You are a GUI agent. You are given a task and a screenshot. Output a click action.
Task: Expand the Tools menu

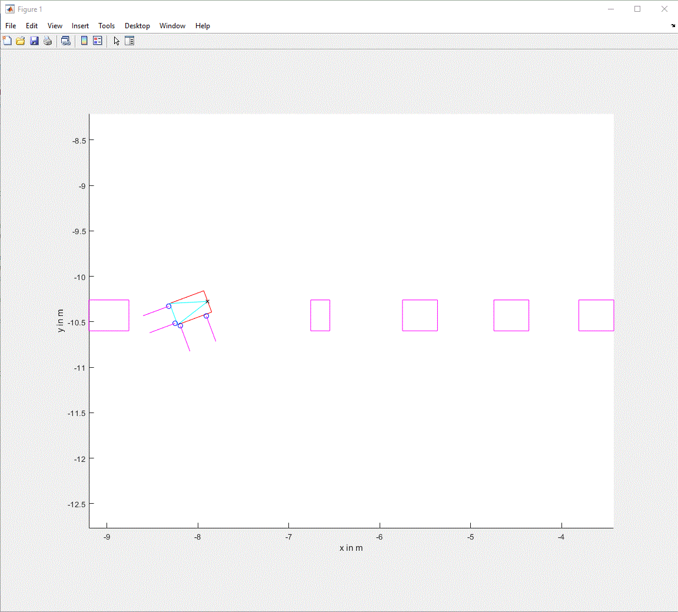[x=107, y=26]
